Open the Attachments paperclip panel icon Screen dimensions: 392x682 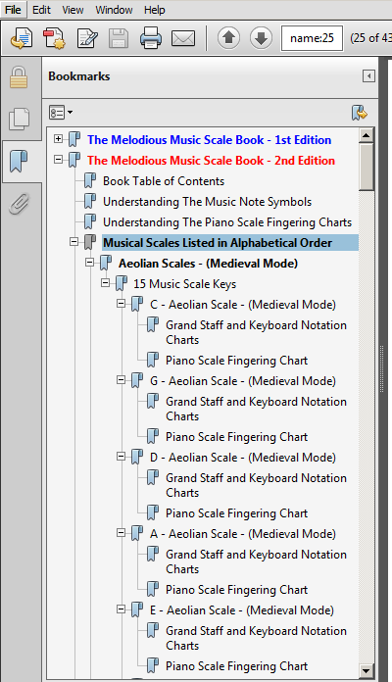pos(20,204)
